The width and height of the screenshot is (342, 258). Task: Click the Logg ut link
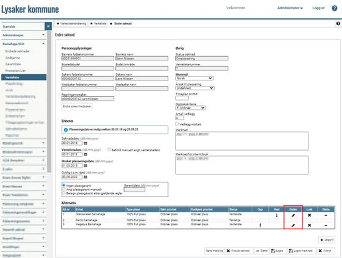318,8
